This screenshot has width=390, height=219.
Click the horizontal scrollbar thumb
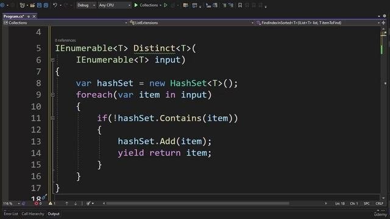pos(197,203)
